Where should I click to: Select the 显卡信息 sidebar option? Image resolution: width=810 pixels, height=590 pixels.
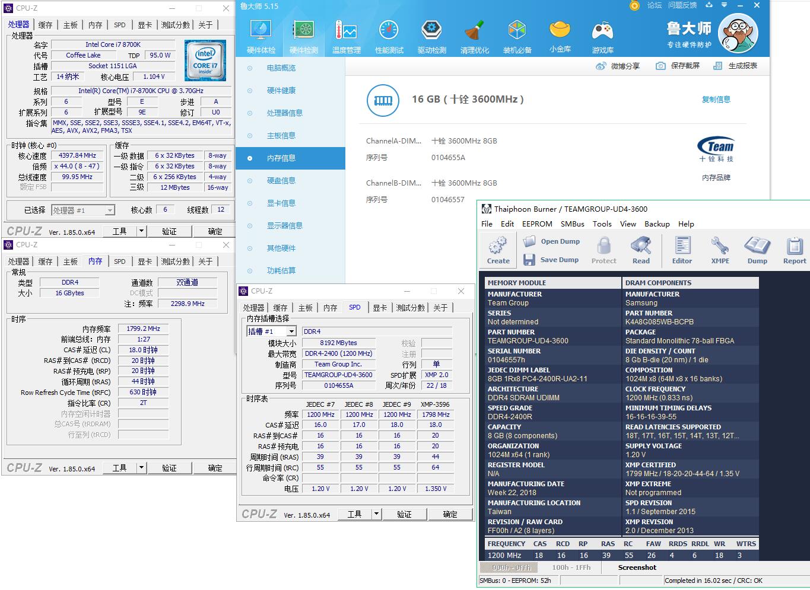(x=281, y=203)
